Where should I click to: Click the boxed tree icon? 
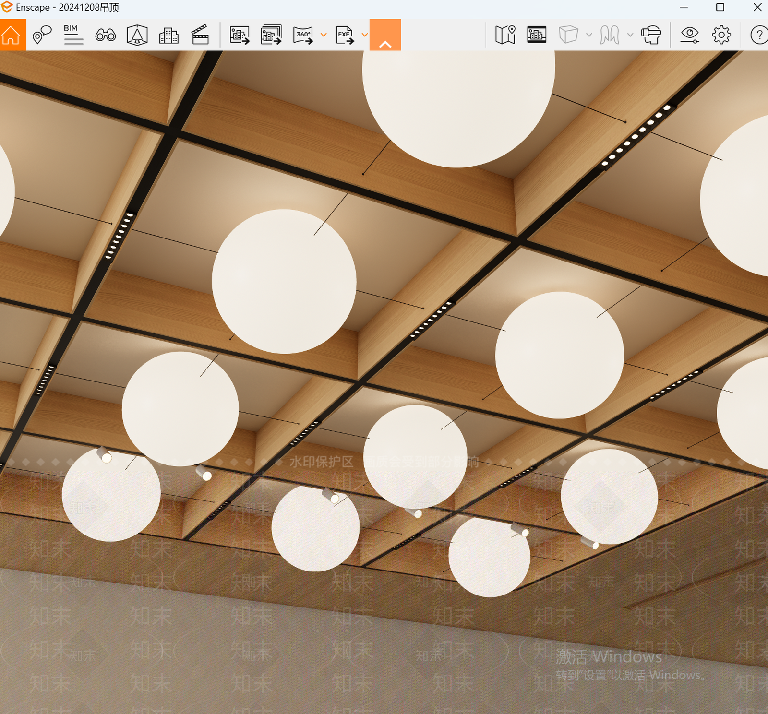(x=137, y=35)
